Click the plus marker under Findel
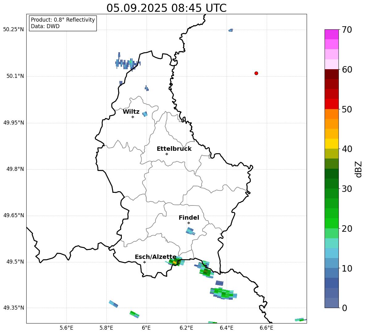Screen dimensions: 366x334 pos(189,223)
